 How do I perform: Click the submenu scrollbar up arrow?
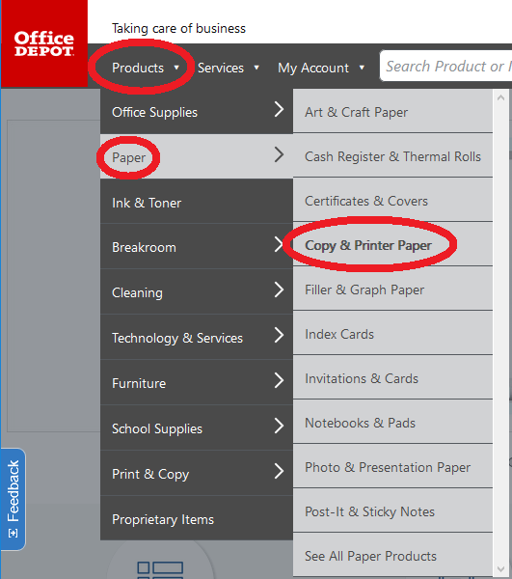[x=500, y=97]
